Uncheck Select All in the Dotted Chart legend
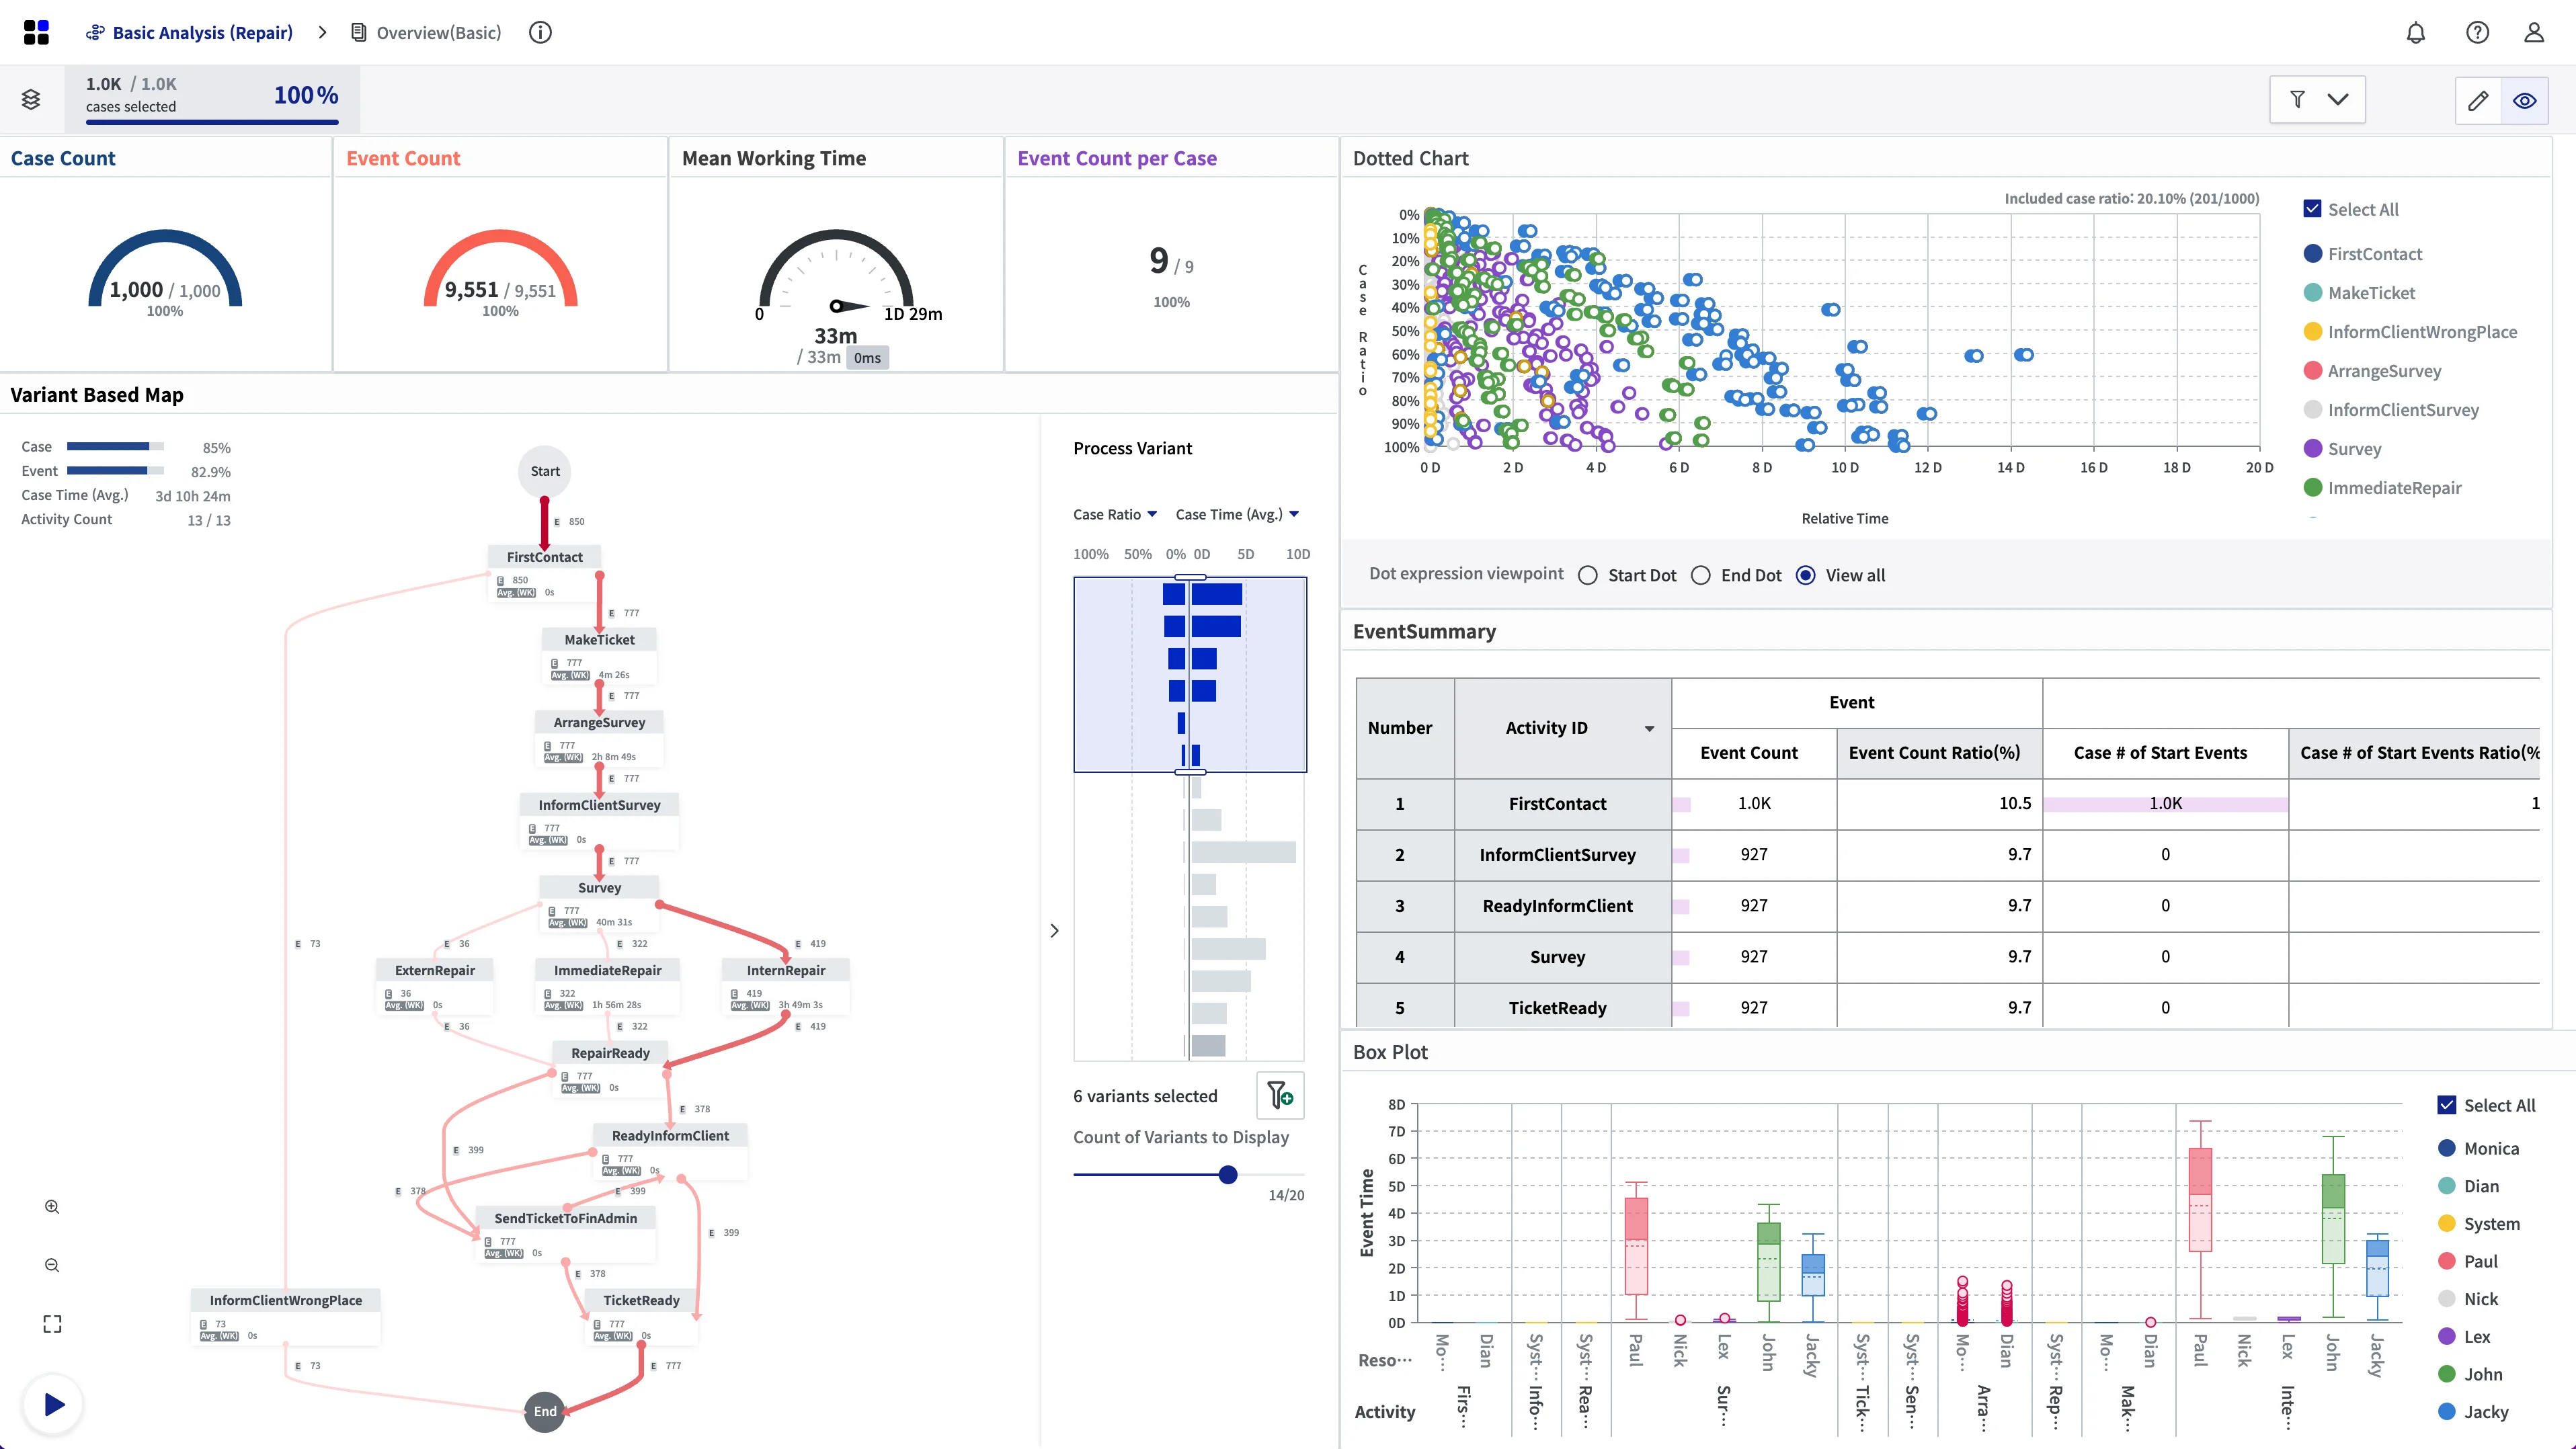The width and height of the screenshot is (2576, 1449). click(2312, 208)
